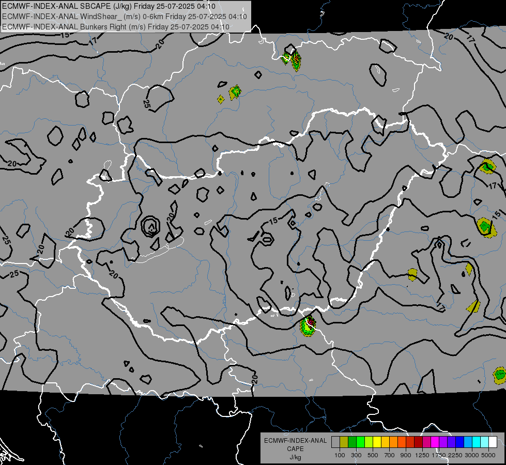The image size is (506, 465).
Task: Select the dark red legend swatch
Action: click(418, 442)
